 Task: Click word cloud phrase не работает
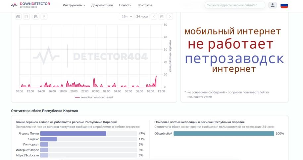[230, 44]
